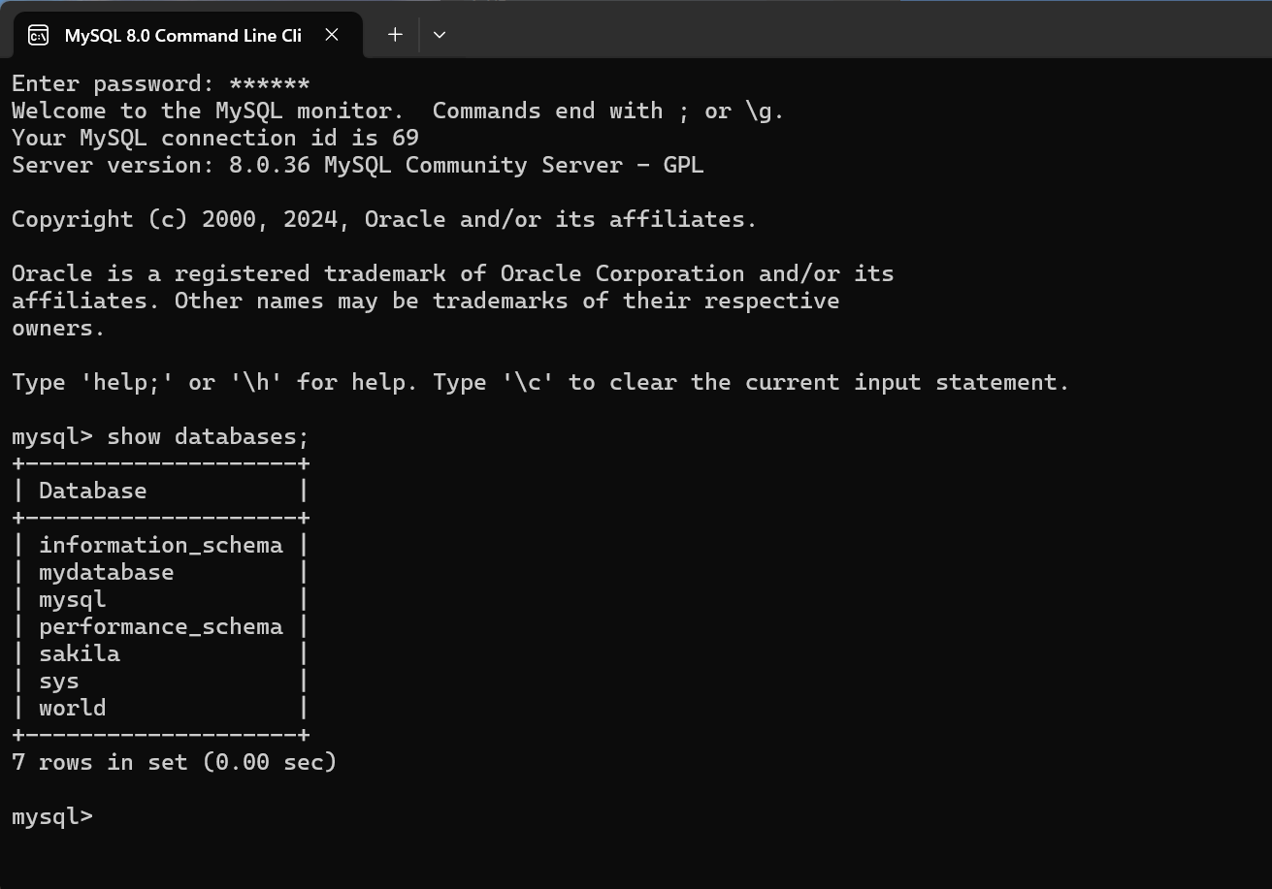Click the 'Welcome to the MySQL monitor' line
Image resolution: width=1272 pixels, height=889 pixels.
pyautogui.click(x=398, y=111)
